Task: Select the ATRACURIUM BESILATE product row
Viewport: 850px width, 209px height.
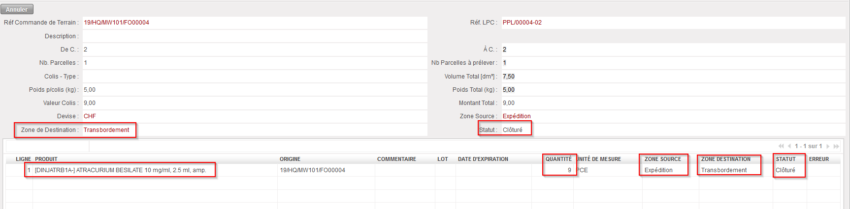Action: [x=120, y=170]
